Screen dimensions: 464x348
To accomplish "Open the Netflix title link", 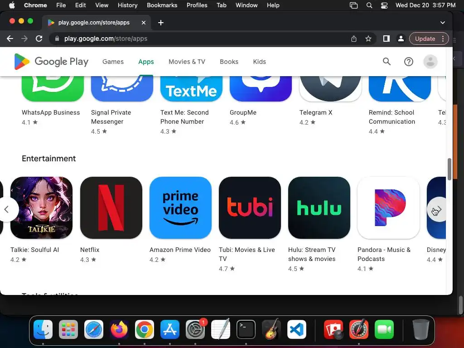I will coord(90,250).
